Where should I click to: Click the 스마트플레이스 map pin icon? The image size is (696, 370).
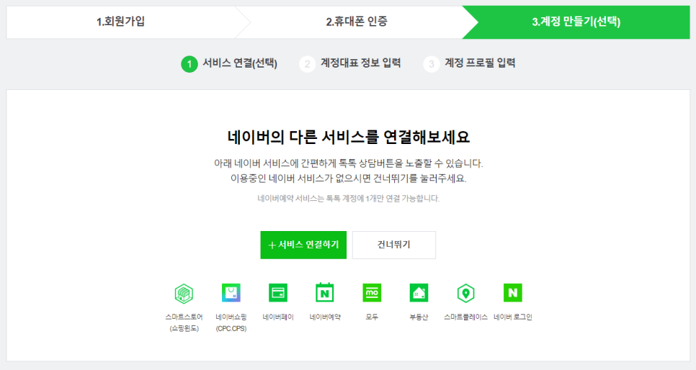coord(465,293)
